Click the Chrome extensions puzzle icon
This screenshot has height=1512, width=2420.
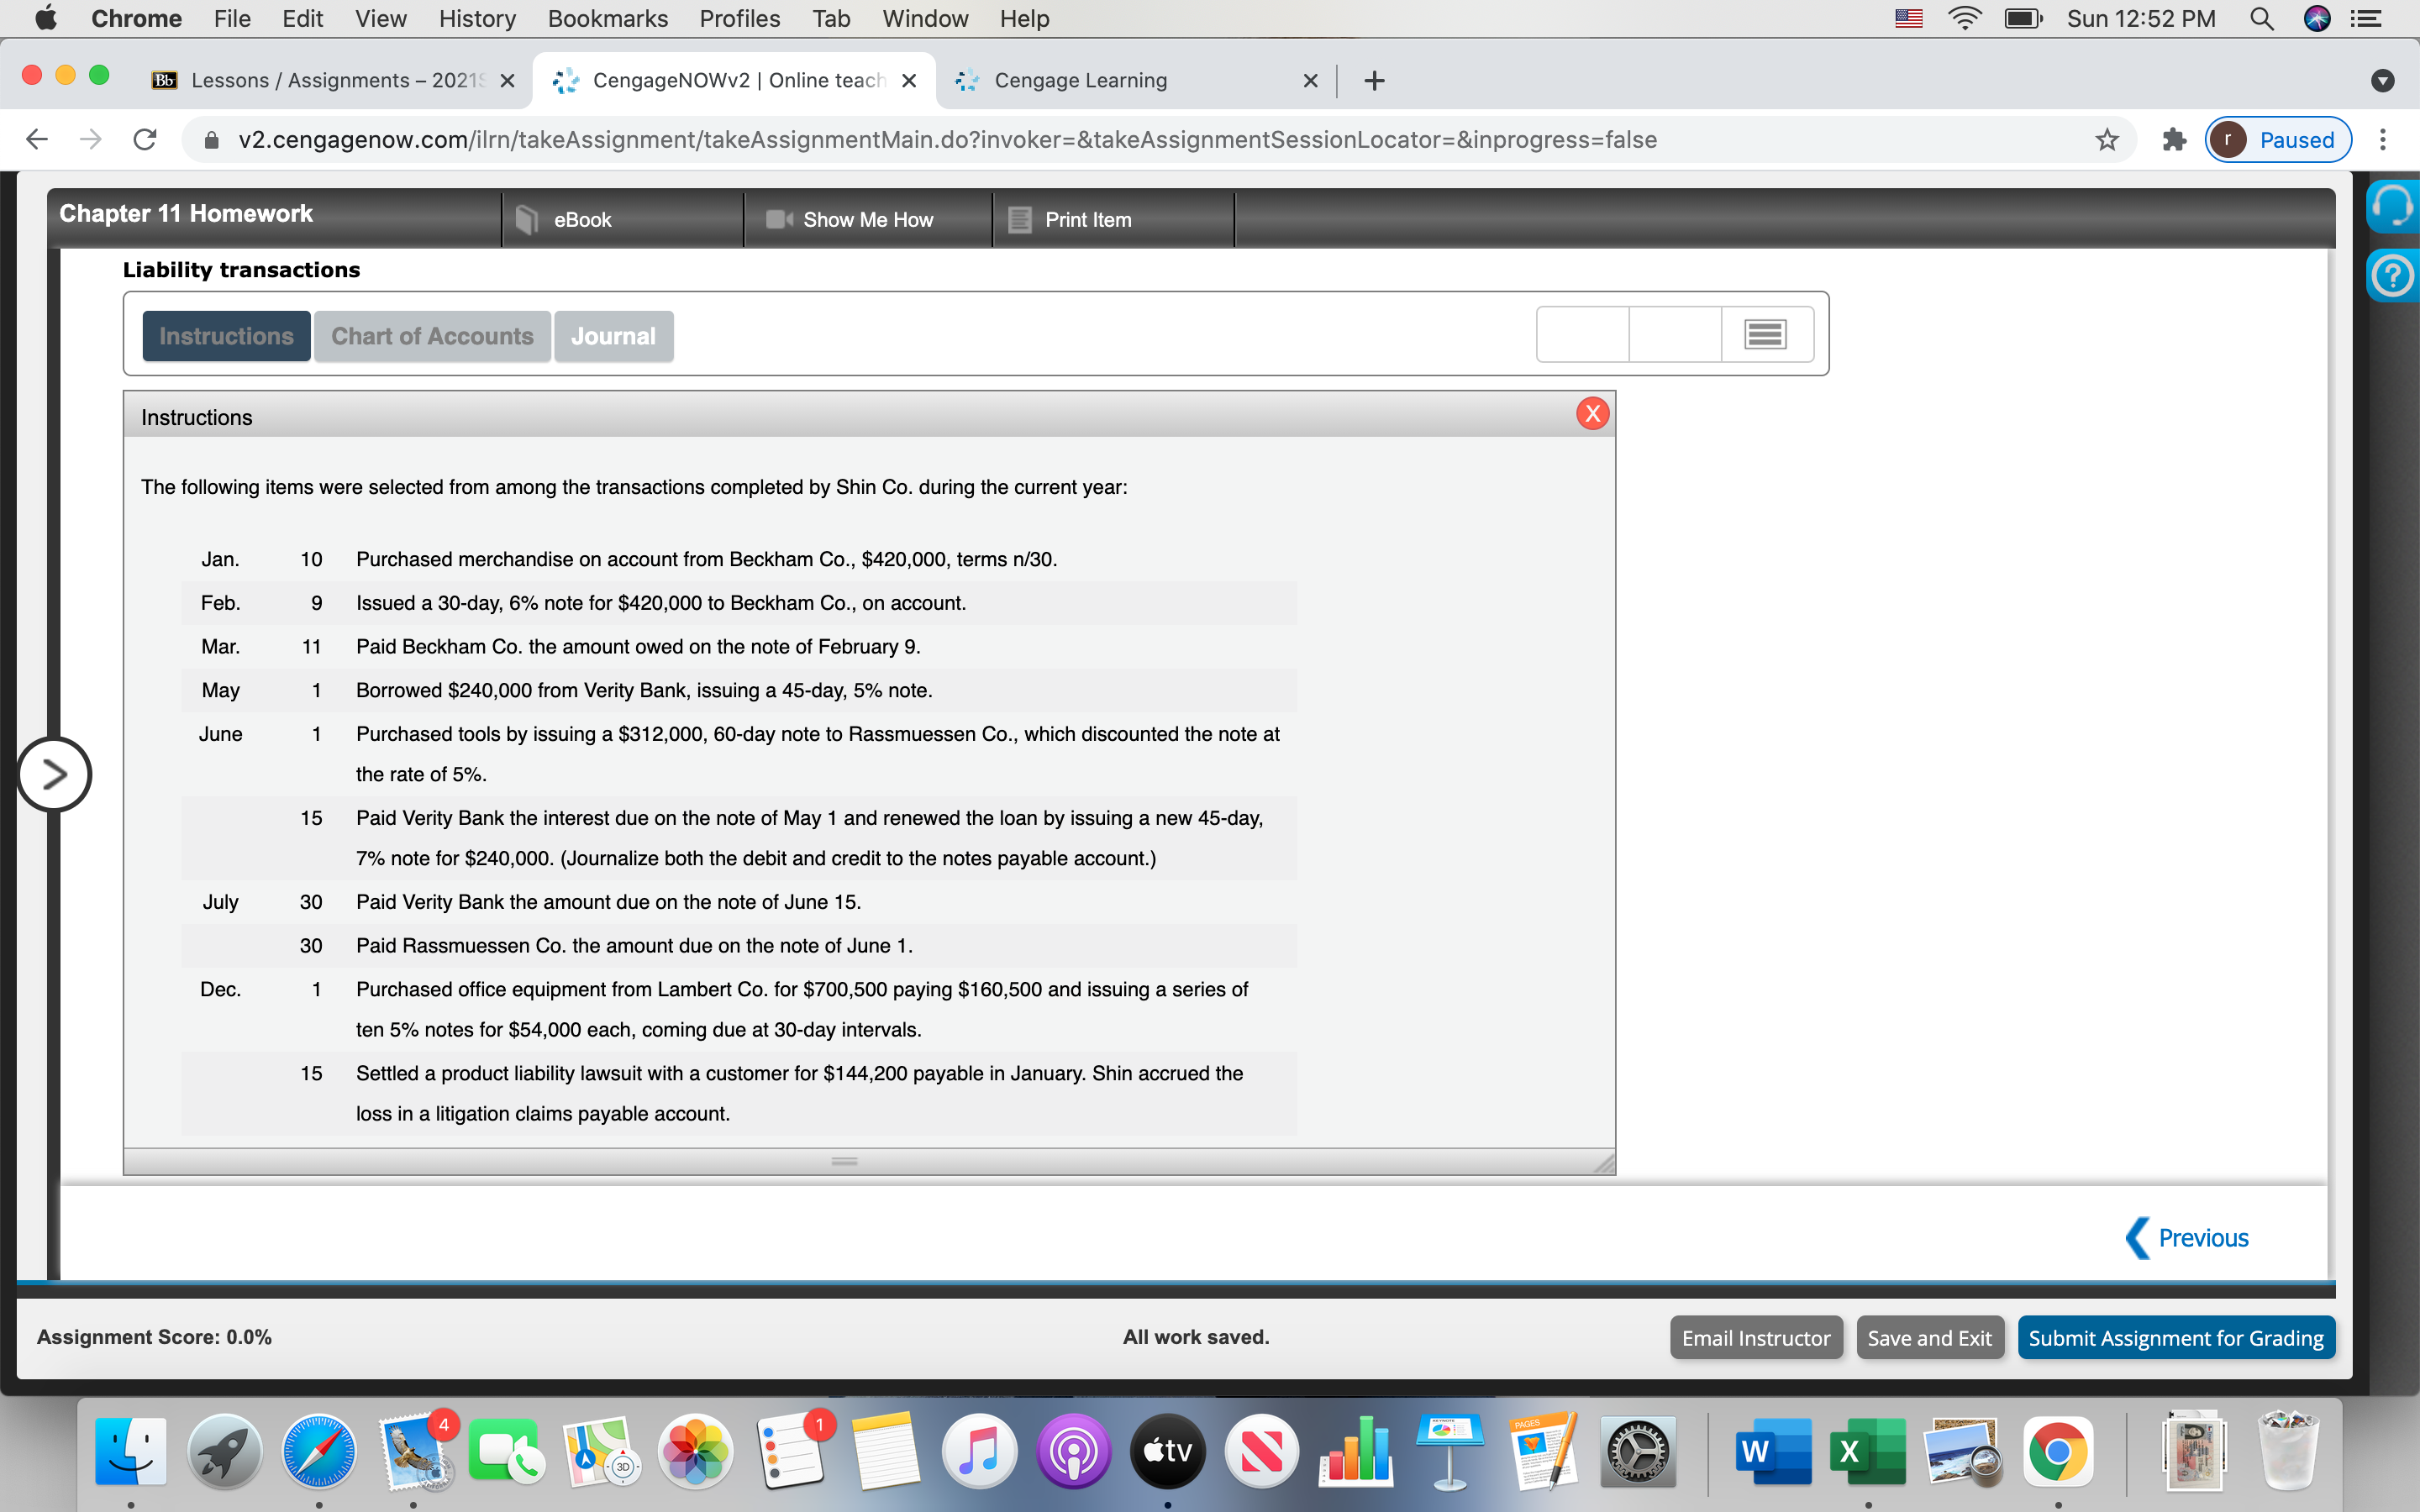click(2172, 140)
